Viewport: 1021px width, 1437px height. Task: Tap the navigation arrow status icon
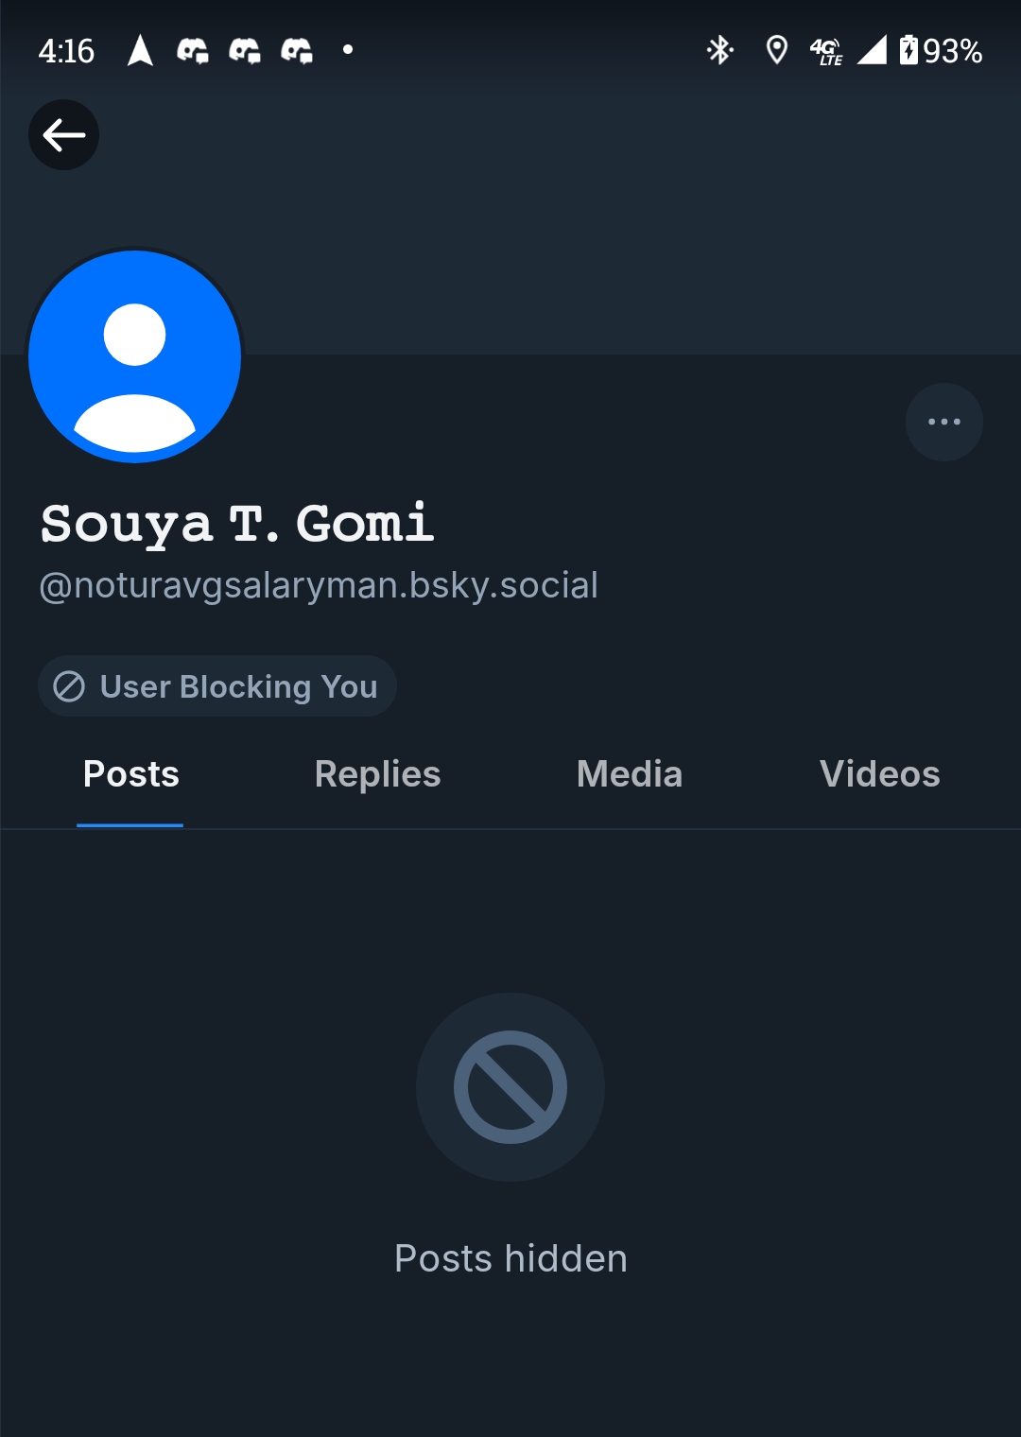140,50
